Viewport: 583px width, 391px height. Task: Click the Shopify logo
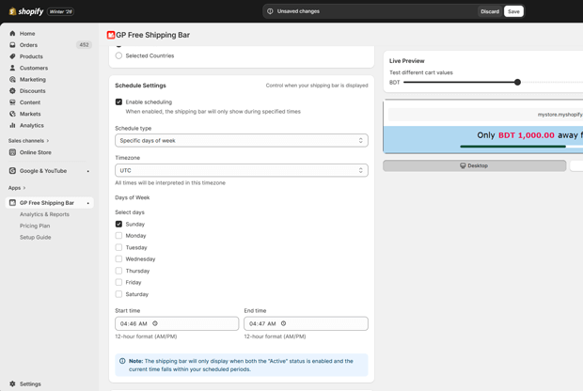[26, 11]
